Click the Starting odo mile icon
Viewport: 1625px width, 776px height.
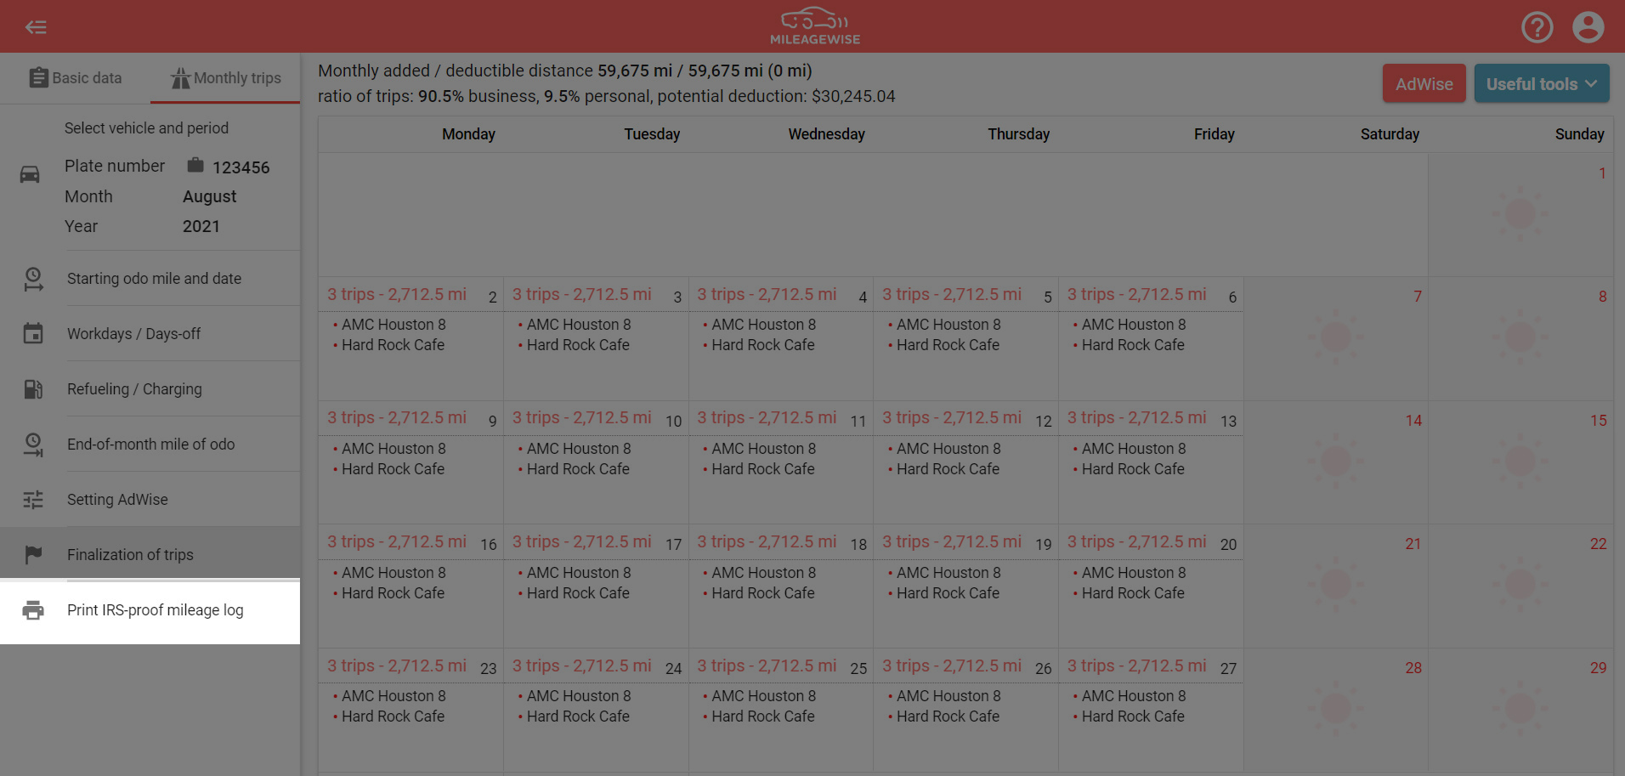pos(33,279)
